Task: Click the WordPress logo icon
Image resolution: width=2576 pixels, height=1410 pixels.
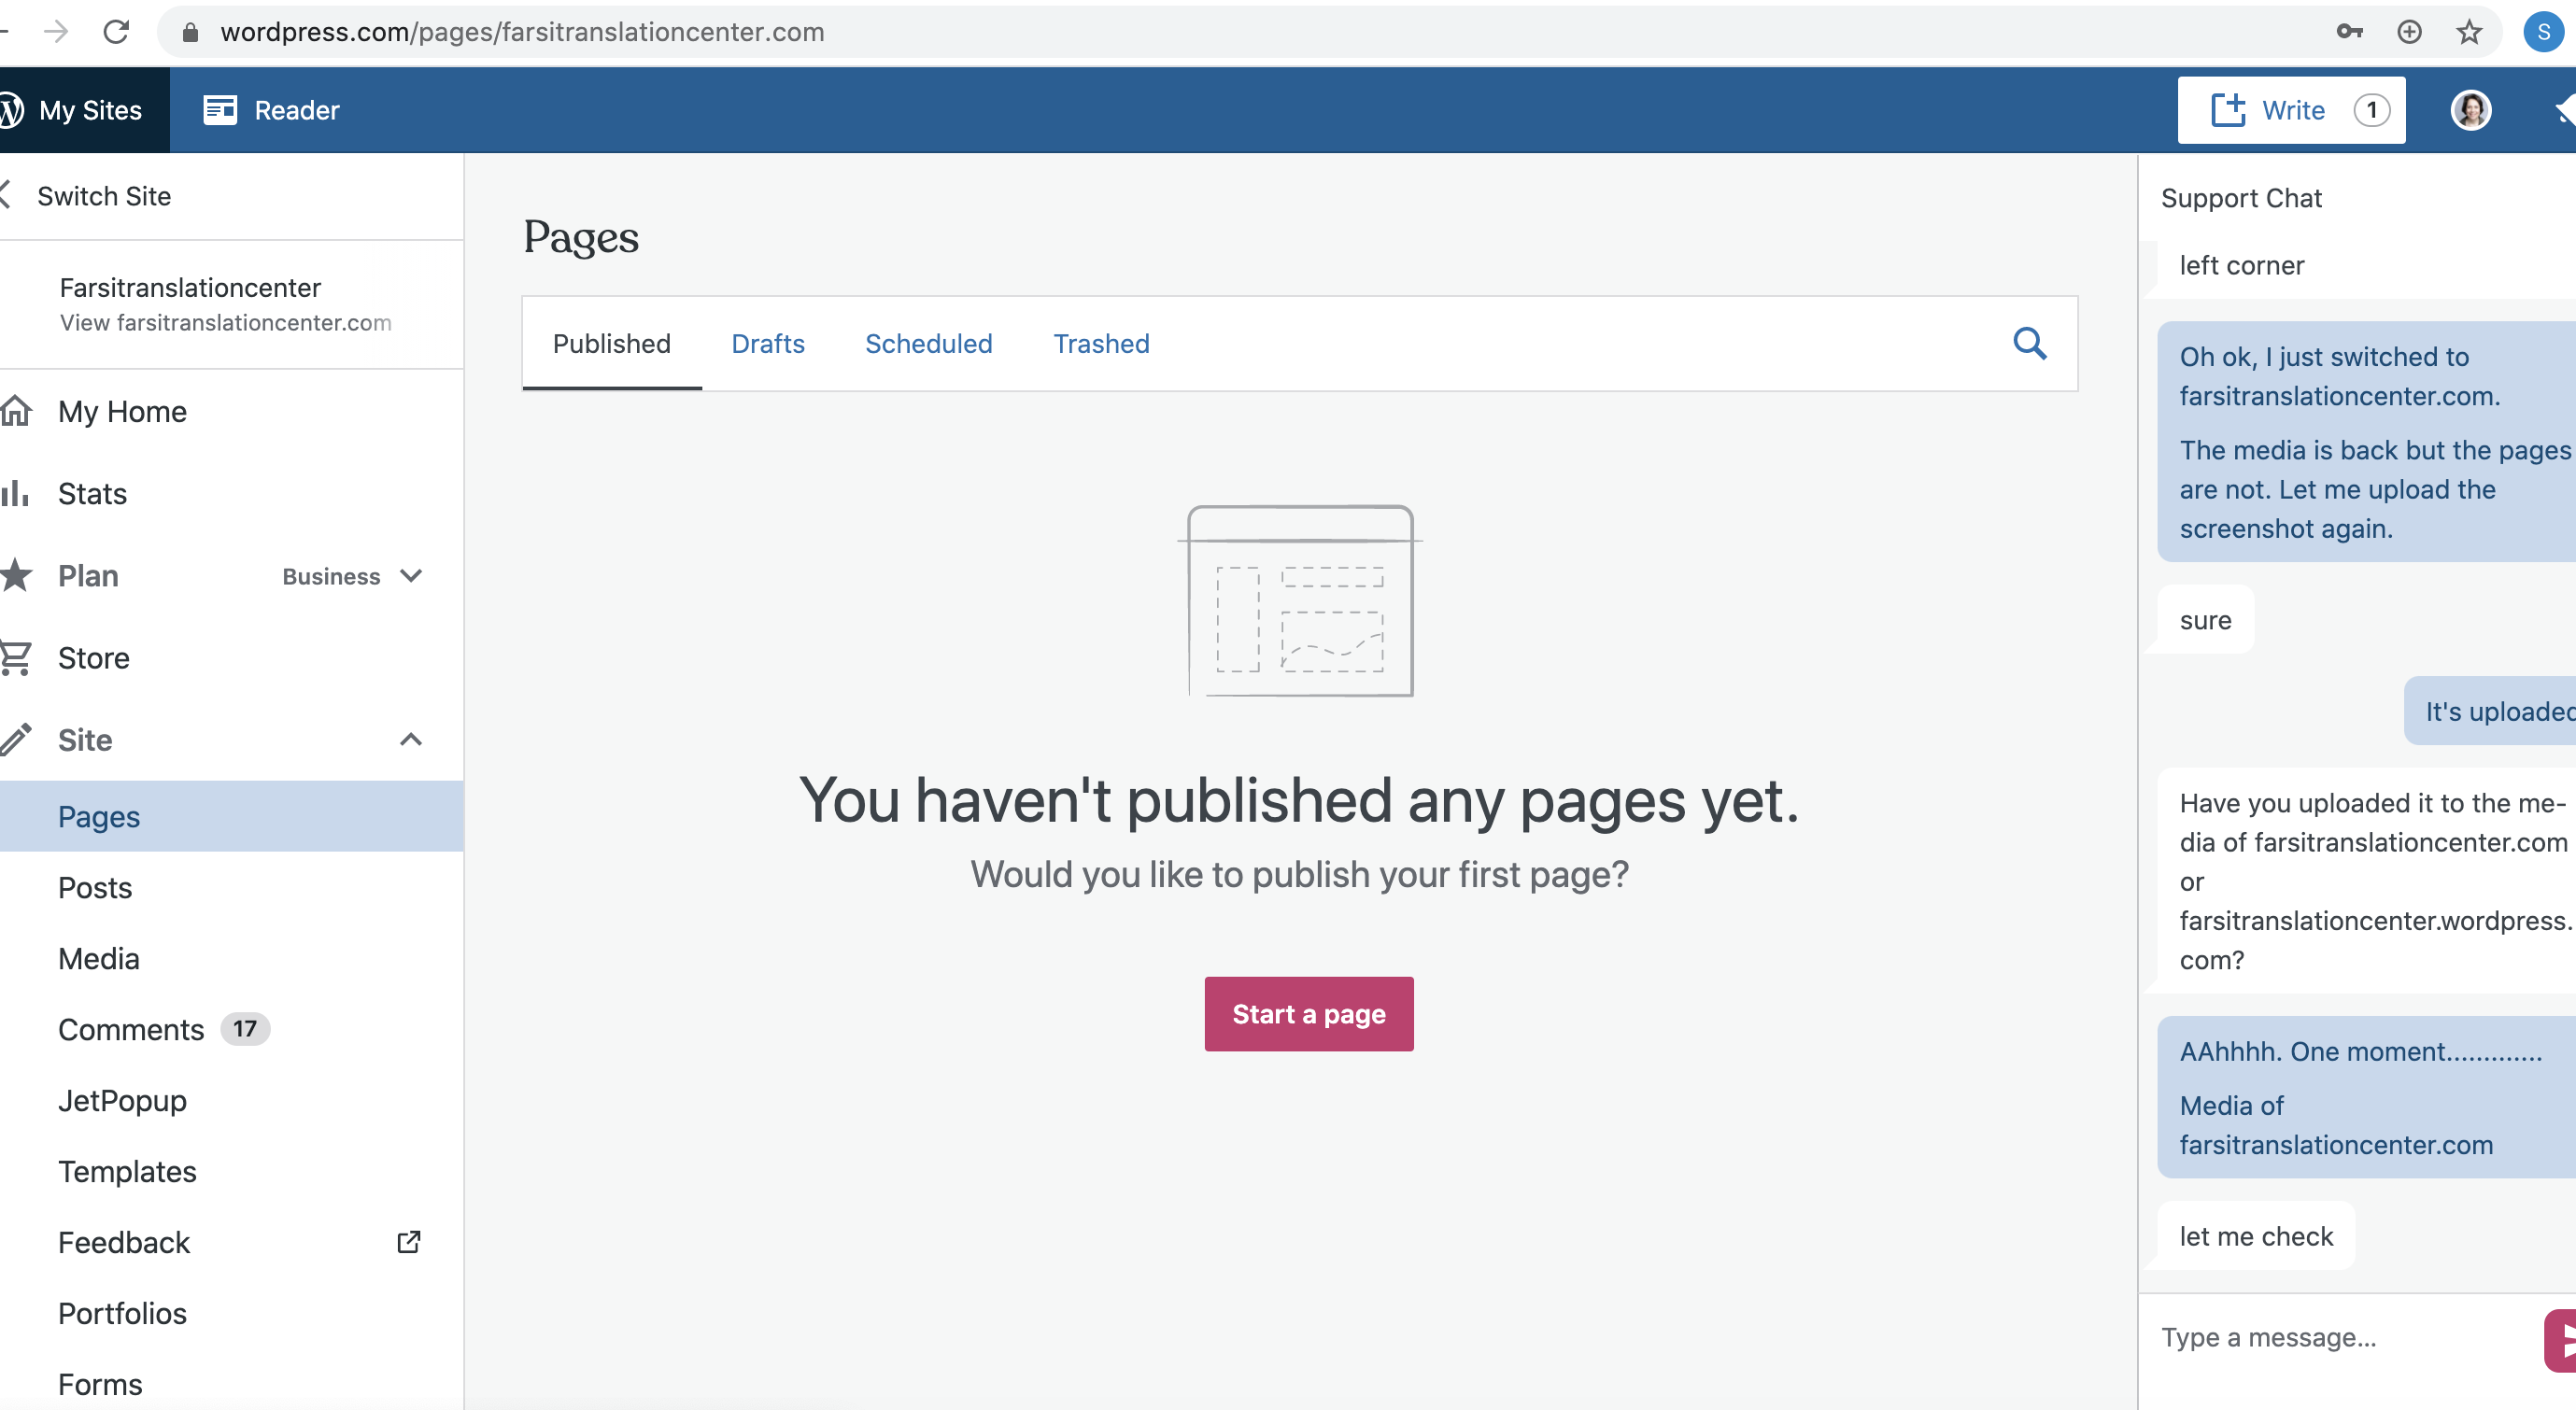Action: tap(10, 110)
